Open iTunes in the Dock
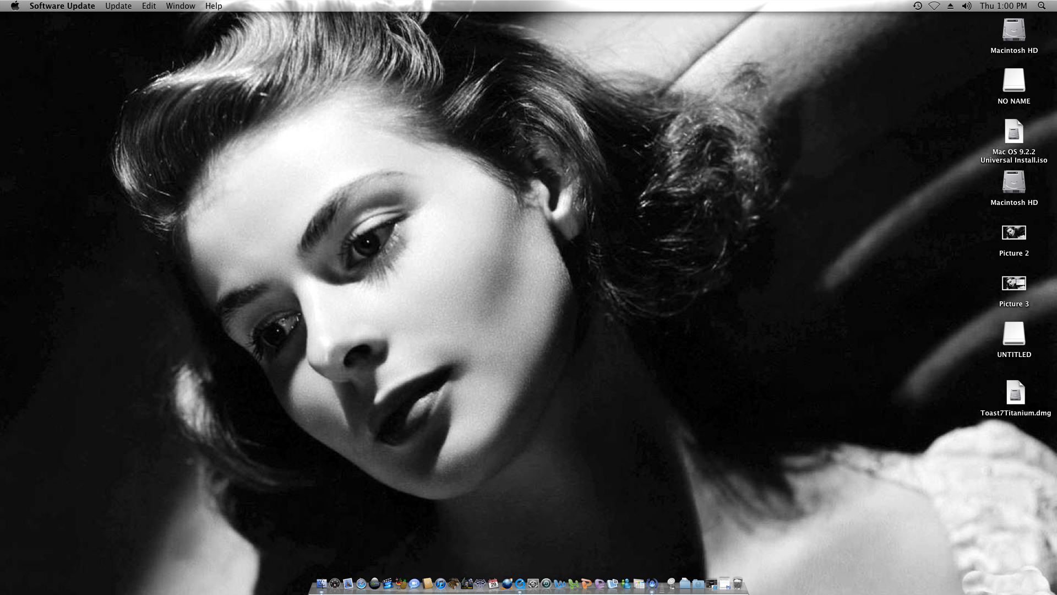The height and width of the screenshot is (595, 1057). pos(440,583)
